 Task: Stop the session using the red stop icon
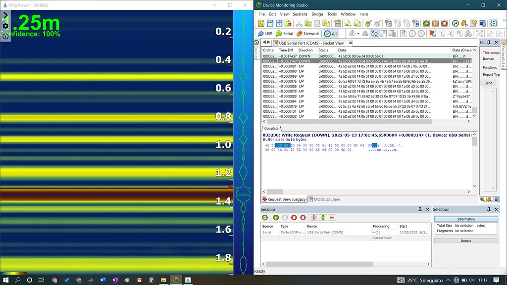click(x=294, y=218)
